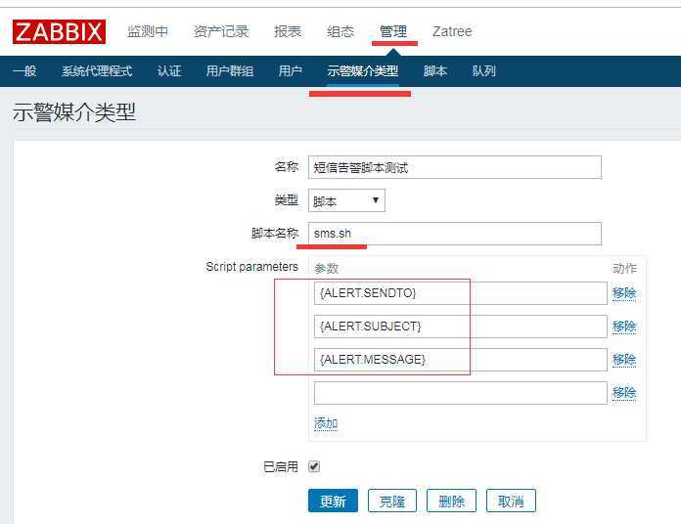Toggle the 已启用 checkbox
This screenshot has height=524, width=681.
[314, 466]
